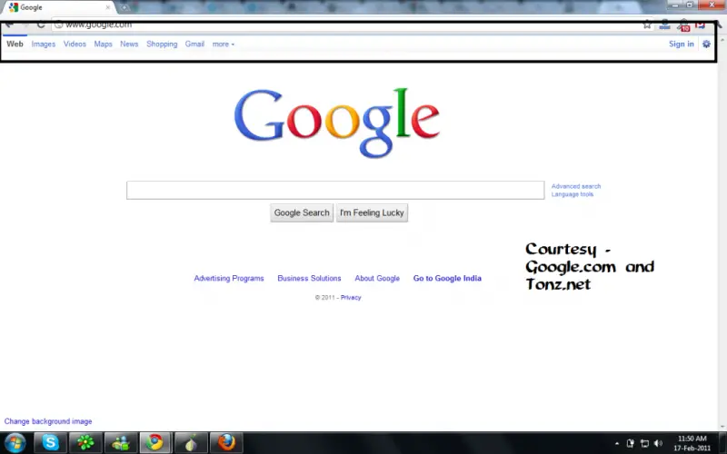Open the Windows Start menu
The height and width of the screenshot is (454, 727).
[15, 443]
